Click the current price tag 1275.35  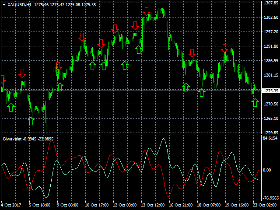point(271,91)
